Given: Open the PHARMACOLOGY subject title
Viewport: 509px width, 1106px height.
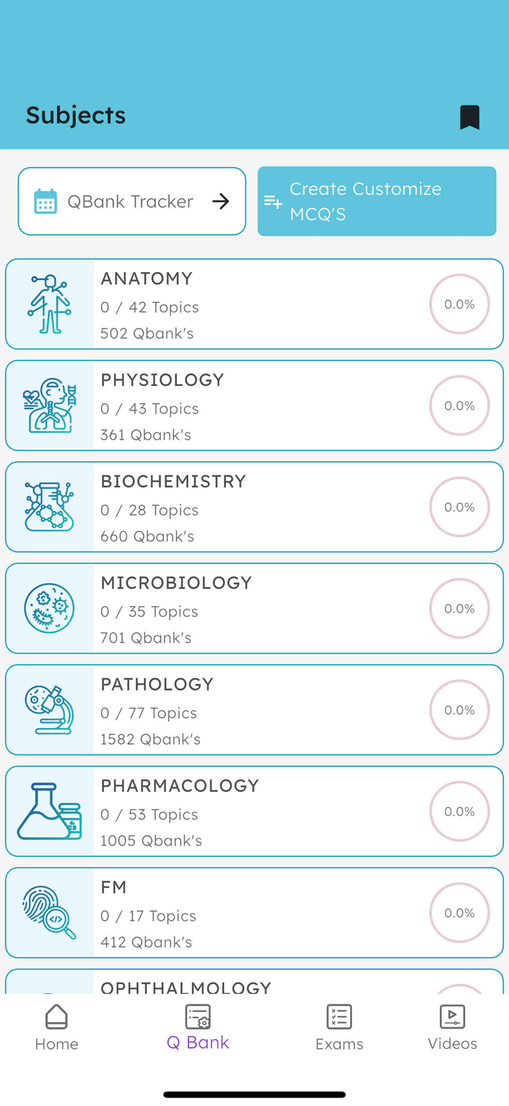Looking at the screenshot, I should point(180,785).
